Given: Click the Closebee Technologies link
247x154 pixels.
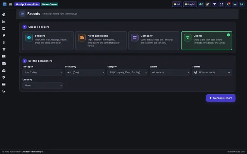Looking at the screenshot, I should (x=33, y=152).
